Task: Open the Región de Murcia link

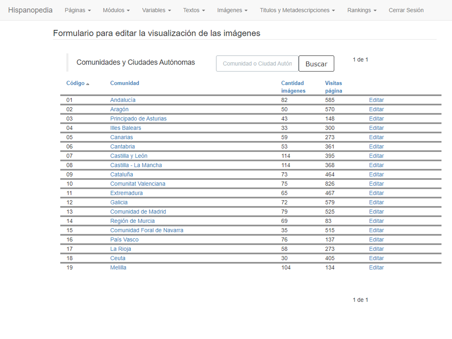Action: [132, 221]
